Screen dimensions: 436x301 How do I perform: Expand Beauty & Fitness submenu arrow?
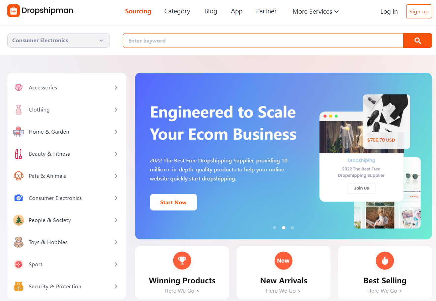click(116, 154)
